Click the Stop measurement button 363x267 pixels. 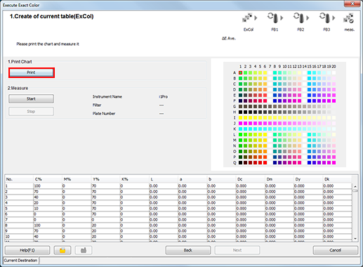pyautogui.click(x=31, y=112)
